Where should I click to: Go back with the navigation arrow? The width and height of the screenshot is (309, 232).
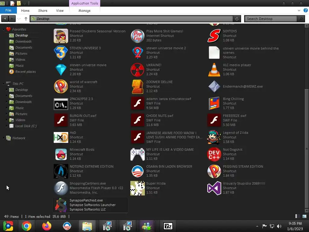(x=5, y=19)
